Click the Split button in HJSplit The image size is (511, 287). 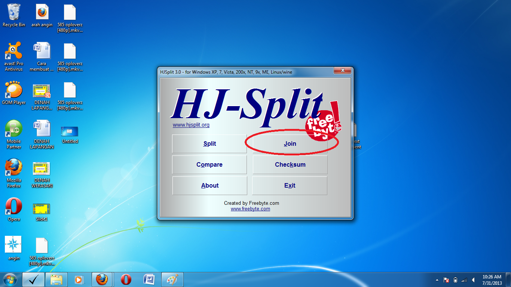point(209,143)
